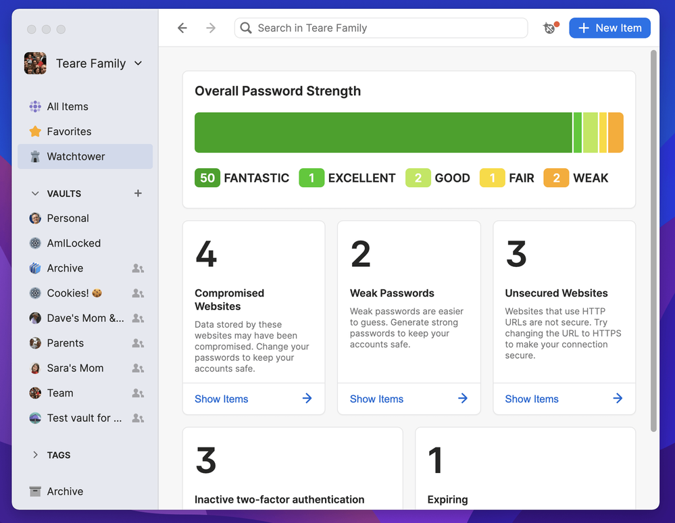Collapse the Vaults section
The height and width of the screenshot is (523, 675).
[35, 193]
